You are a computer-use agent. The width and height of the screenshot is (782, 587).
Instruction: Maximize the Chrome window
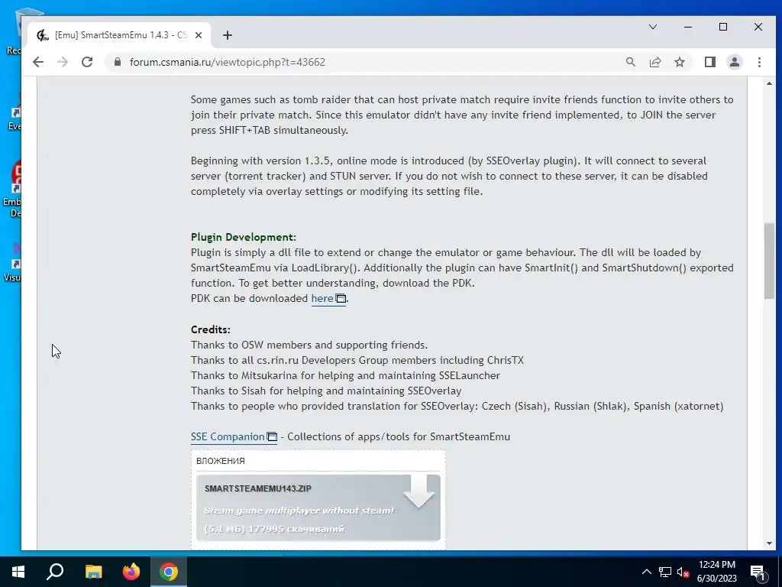tap(722, 27)
